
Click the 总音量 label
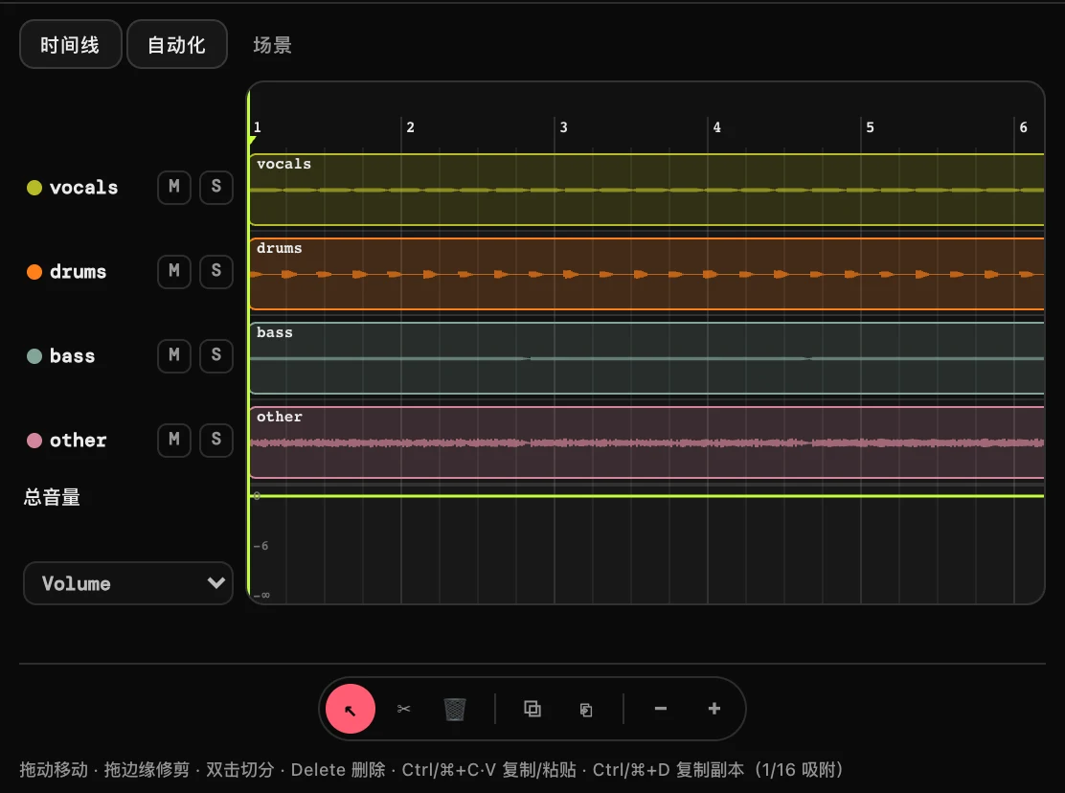52,497
